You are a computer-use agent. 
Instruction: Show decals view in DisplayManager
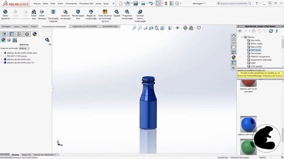(x=9, y=40)
